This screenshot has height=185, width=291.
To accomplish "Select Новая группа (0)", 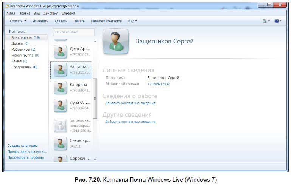I will (x=25, y=55).
